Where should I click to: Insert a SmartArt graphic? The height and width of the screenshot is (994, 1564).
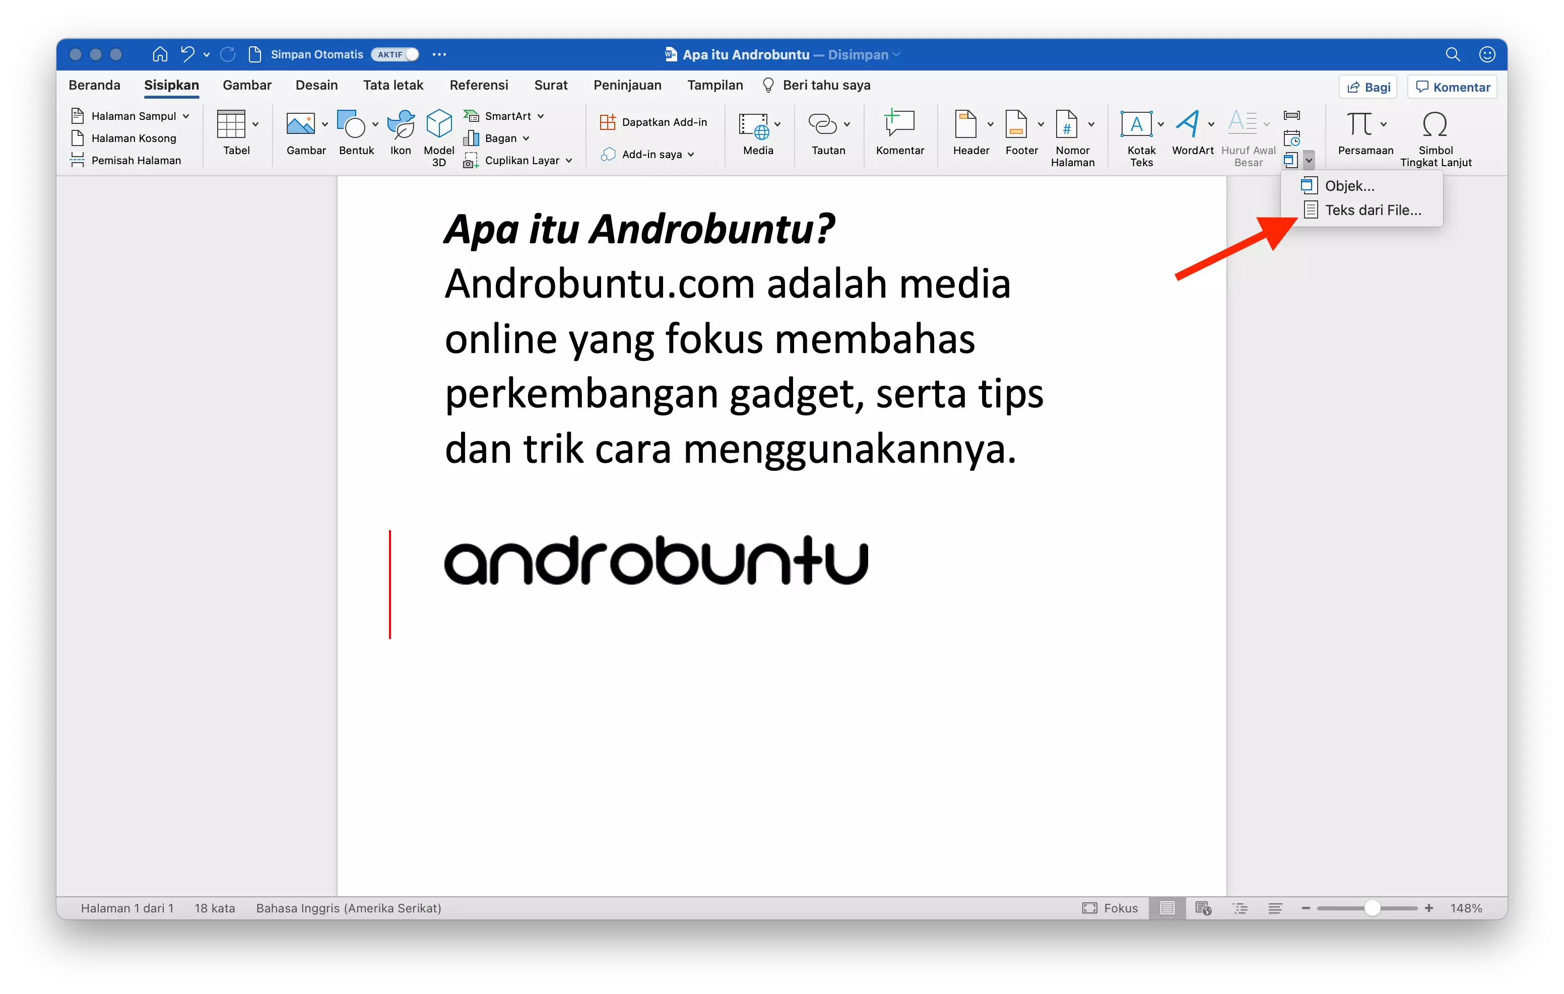506,116
